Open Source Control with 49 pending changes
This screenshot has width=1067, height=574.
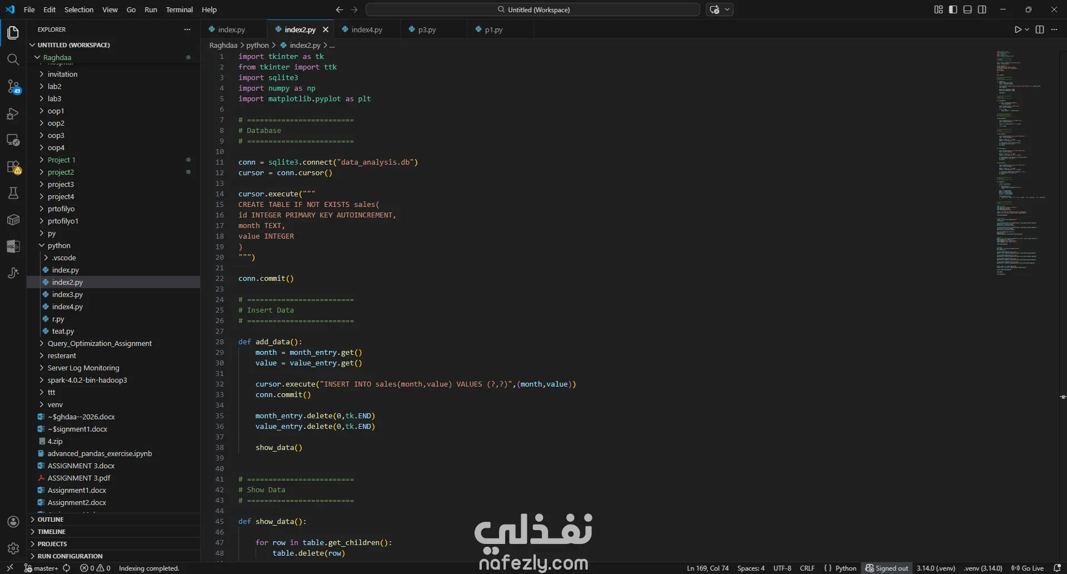pyautogui.click(x=13, y=86)
